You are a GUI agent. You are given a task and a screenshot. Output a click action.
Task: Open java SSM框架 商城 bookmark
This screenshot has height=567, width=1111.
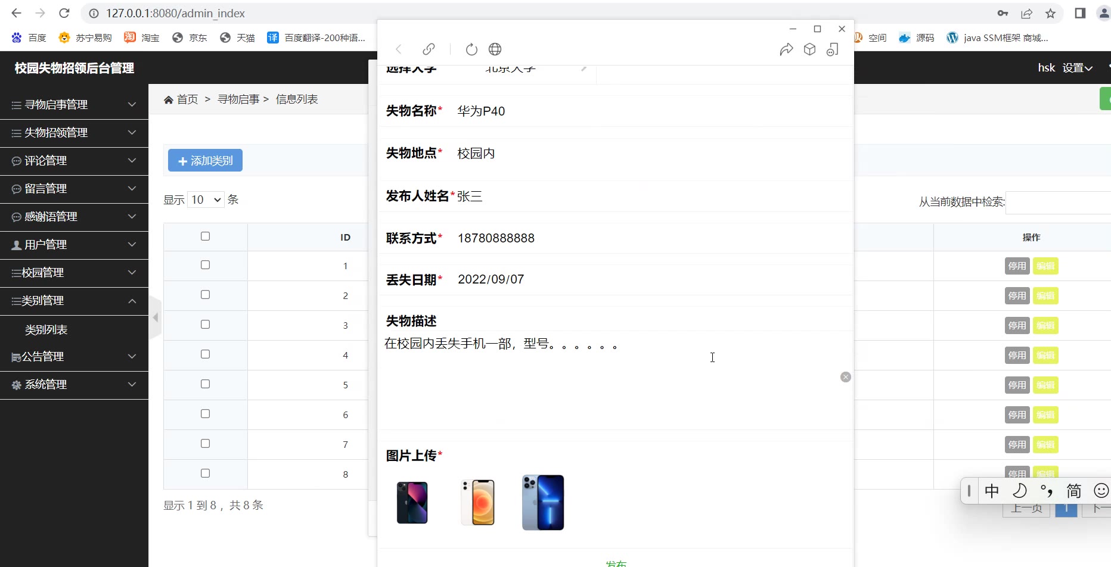pyautogui.click(x=998, y=38)
